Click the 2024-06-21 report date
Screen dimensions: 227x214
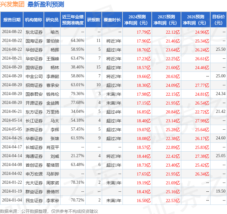click(x=12, y=111)
